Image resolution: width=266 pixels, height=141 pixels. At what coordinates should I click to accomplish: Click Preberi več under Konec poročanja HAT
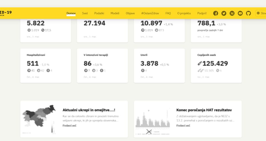183,125
